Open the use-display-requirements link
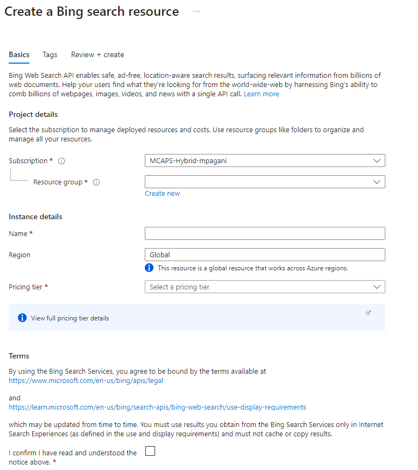Image resolution: width=418 pixels, height=470 pixels. (x=157, y=407)
